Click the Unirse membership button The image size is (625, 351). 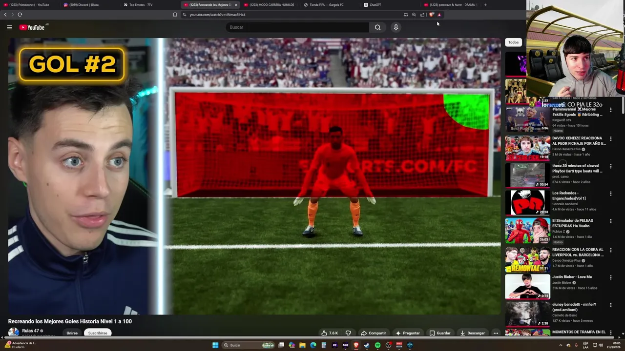(72, 333)
